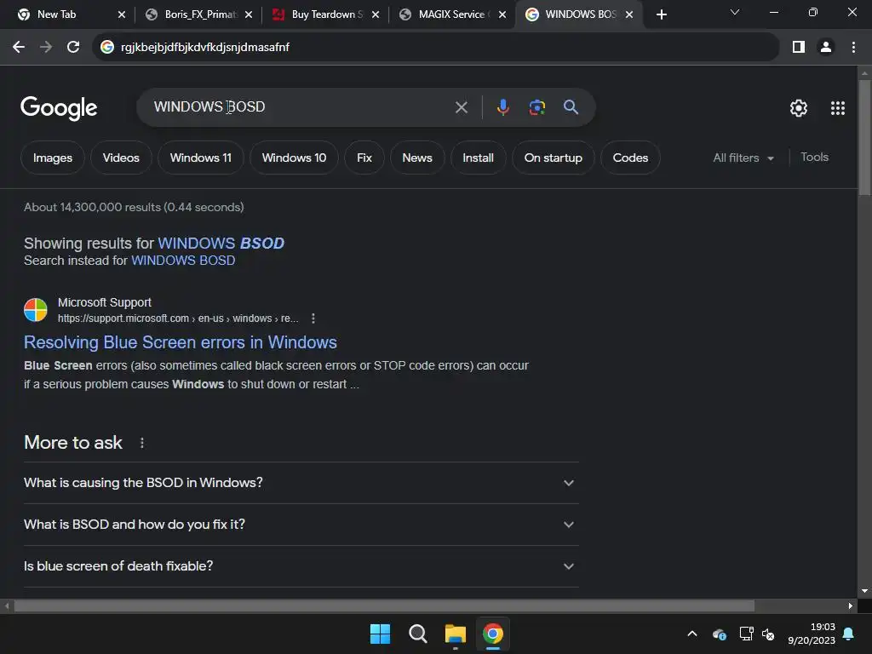The height and width of the screenshot is (654, 872).
Task: Click the browser forward arrow
Action: 46,48
